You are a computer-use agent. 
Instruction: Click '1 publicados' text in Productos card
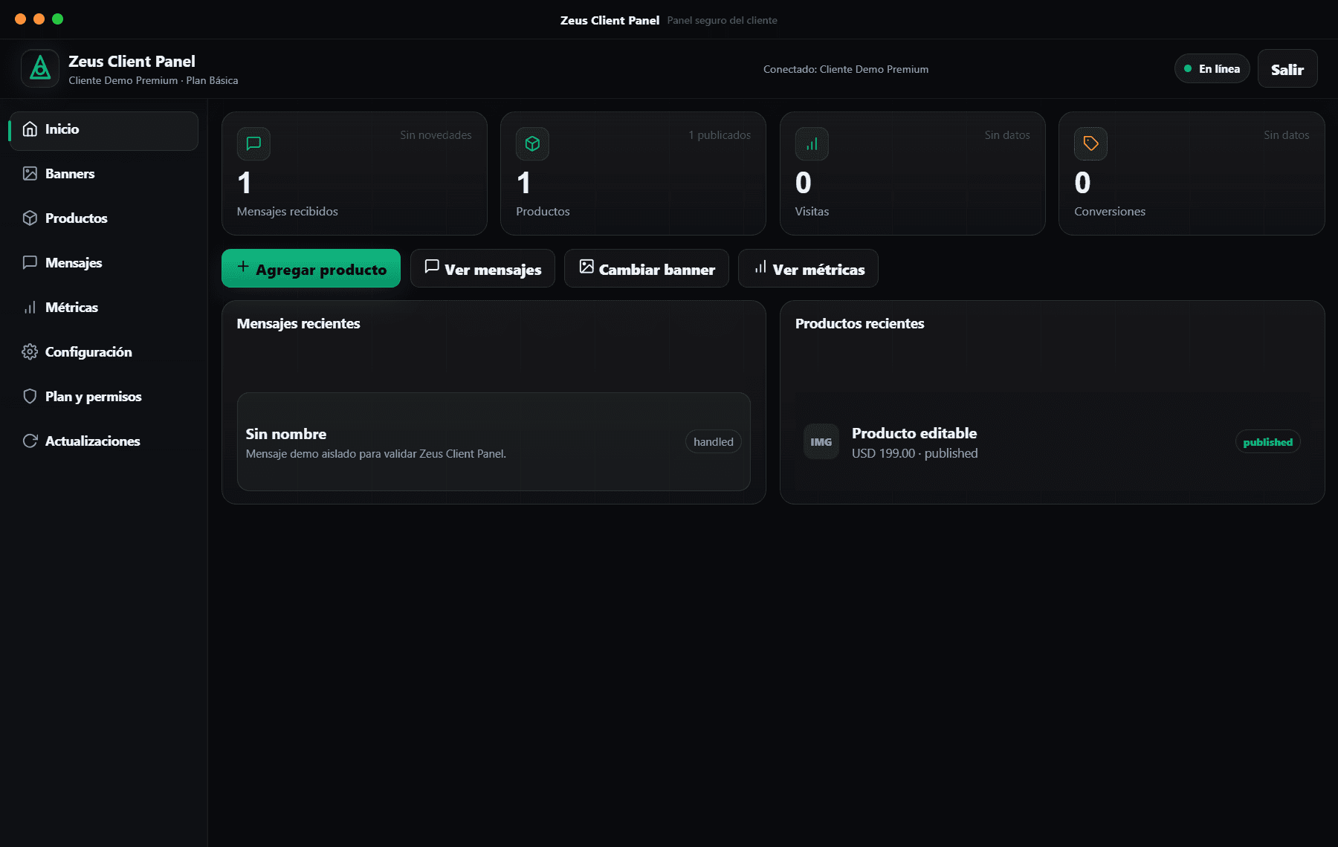pyautogui.click(x=720, y=135)
